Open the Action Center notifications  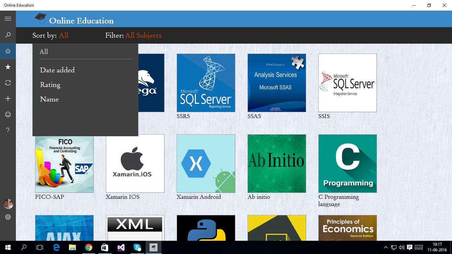point(410,247)
